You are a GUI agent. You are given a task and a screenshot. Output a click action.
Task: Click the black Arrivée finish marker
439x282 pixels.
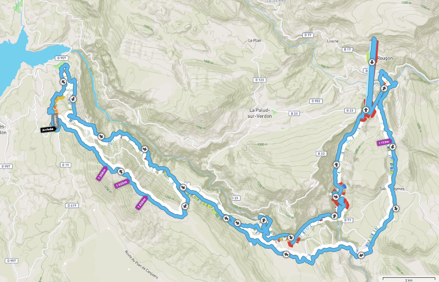pos(47,130)
